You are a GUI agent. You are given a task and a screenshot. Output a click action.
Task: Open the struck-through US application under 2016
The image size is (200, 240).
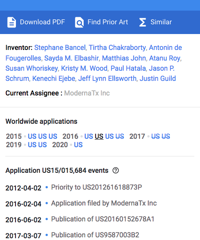point(120,137)
